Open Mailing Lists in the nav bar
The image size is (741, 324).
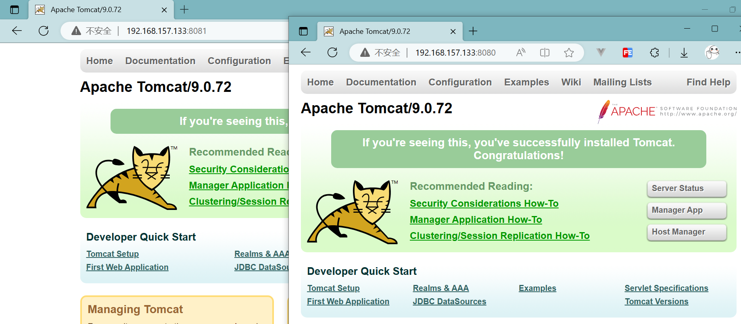[622, 82]
